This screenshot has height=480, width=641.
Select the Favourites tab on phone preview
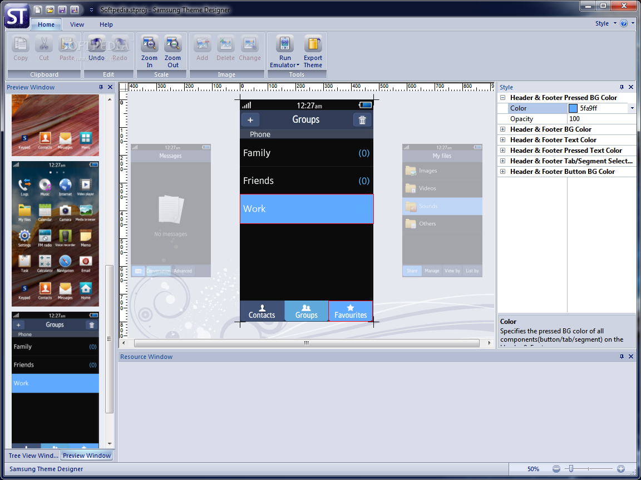[x=351, y=311]
